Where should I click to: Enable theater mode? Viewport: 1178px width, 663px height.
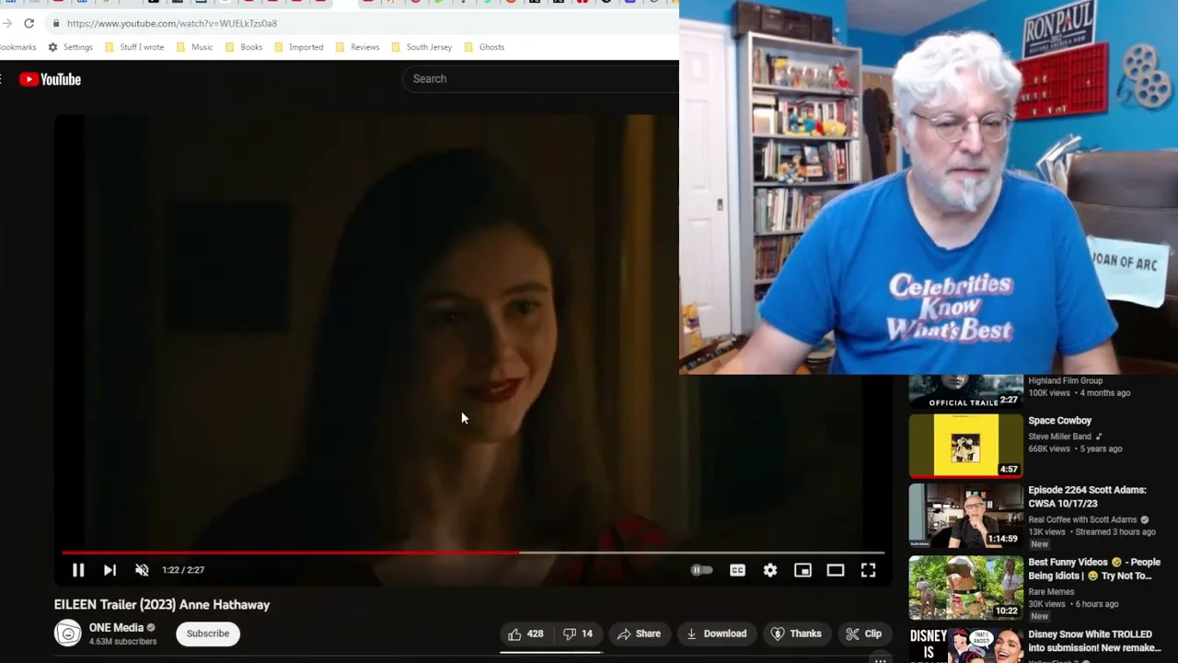click(835, 570)
